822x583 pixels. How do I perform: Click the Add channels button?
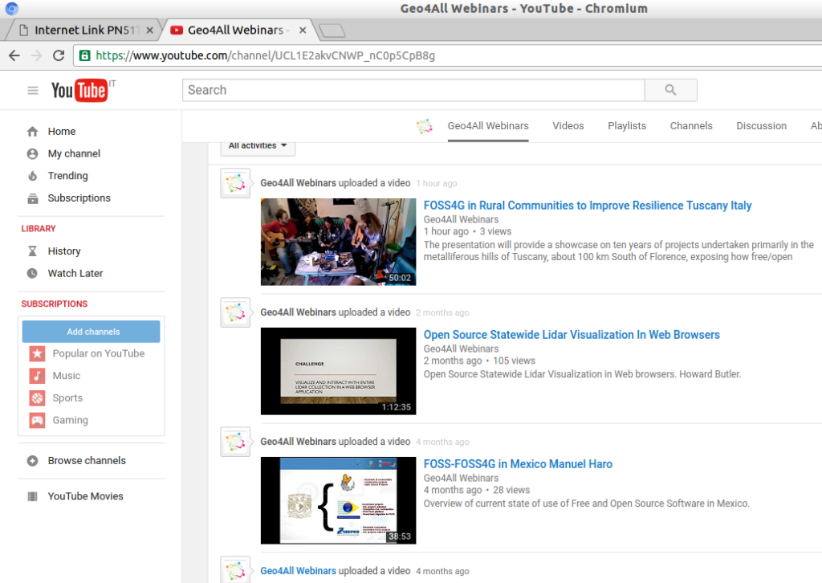point(92,332)
